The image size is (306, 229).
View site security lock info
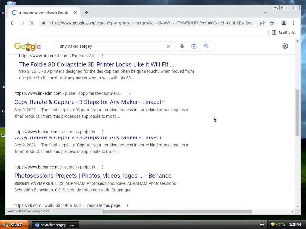(44, 23)
